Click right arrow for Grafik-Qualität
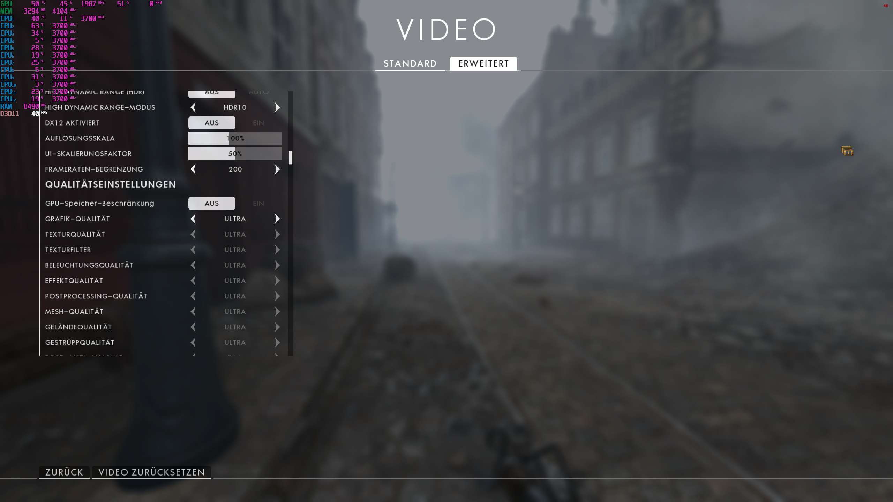The image size is (893, 502). coord(277,219)
